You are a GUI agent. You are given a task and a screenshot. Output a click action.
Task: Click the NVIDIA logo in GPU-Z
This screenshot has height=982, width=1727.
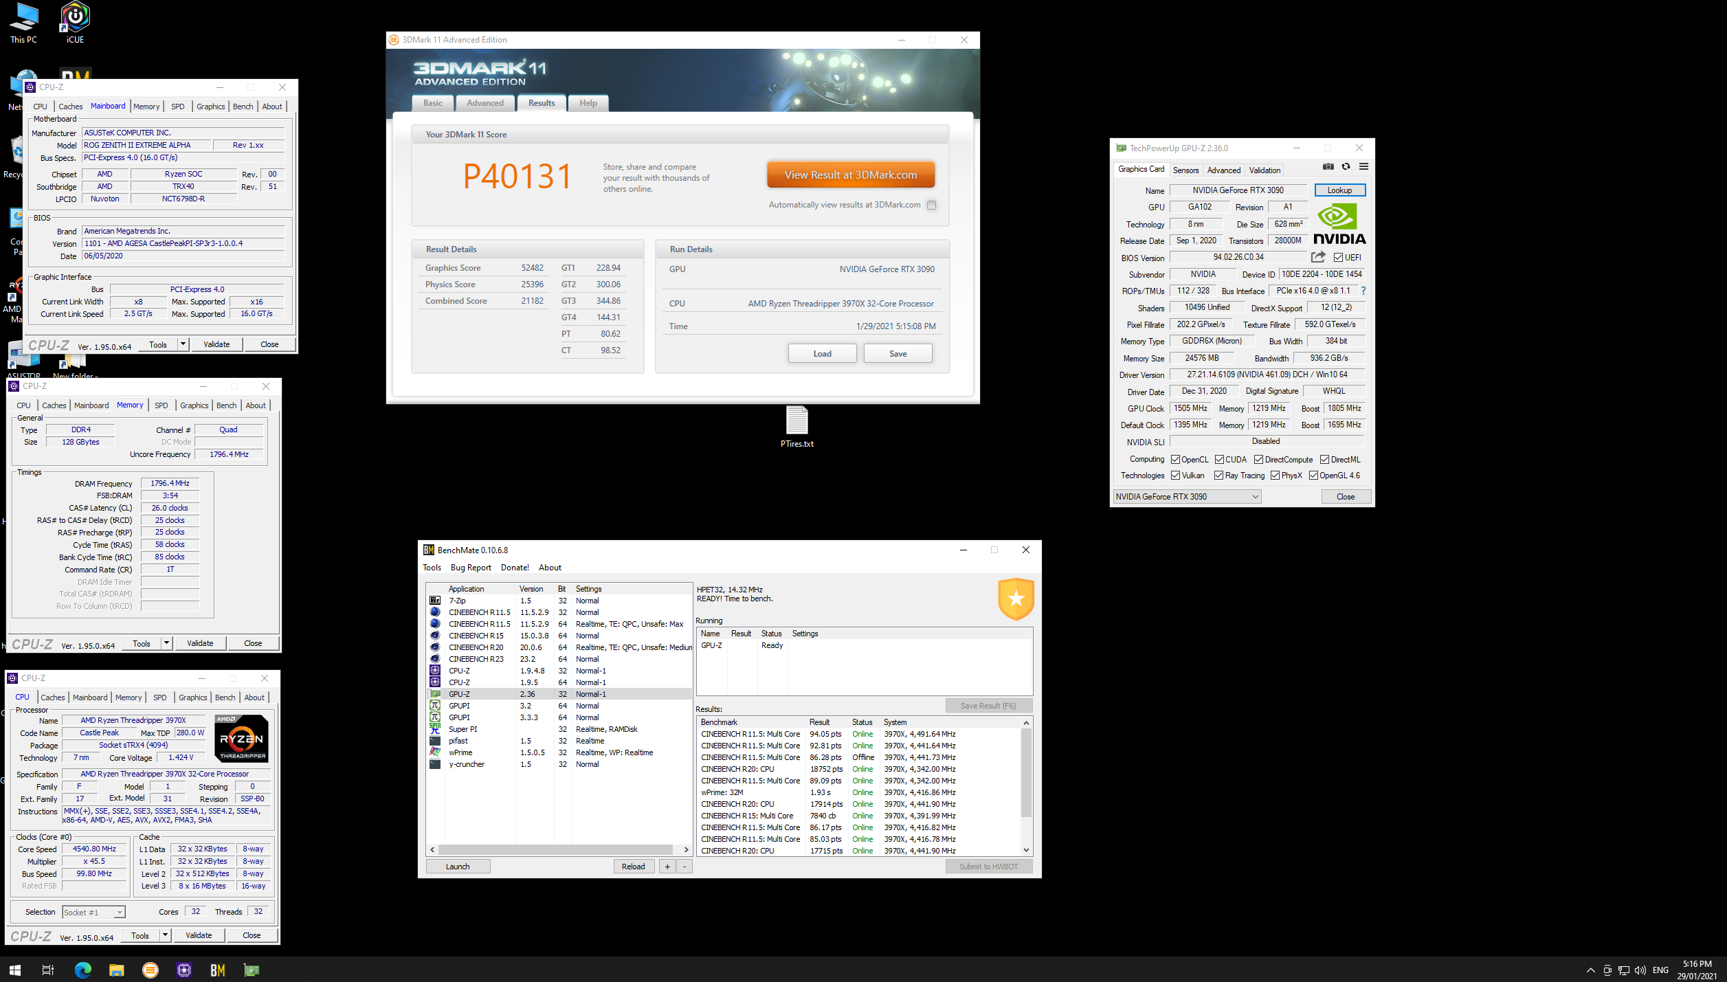click(x=1339, y=224)
